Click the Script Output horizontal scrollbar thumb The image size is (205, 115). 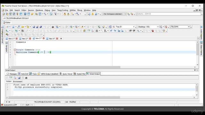pyautogui.click(x=64, y=97)
